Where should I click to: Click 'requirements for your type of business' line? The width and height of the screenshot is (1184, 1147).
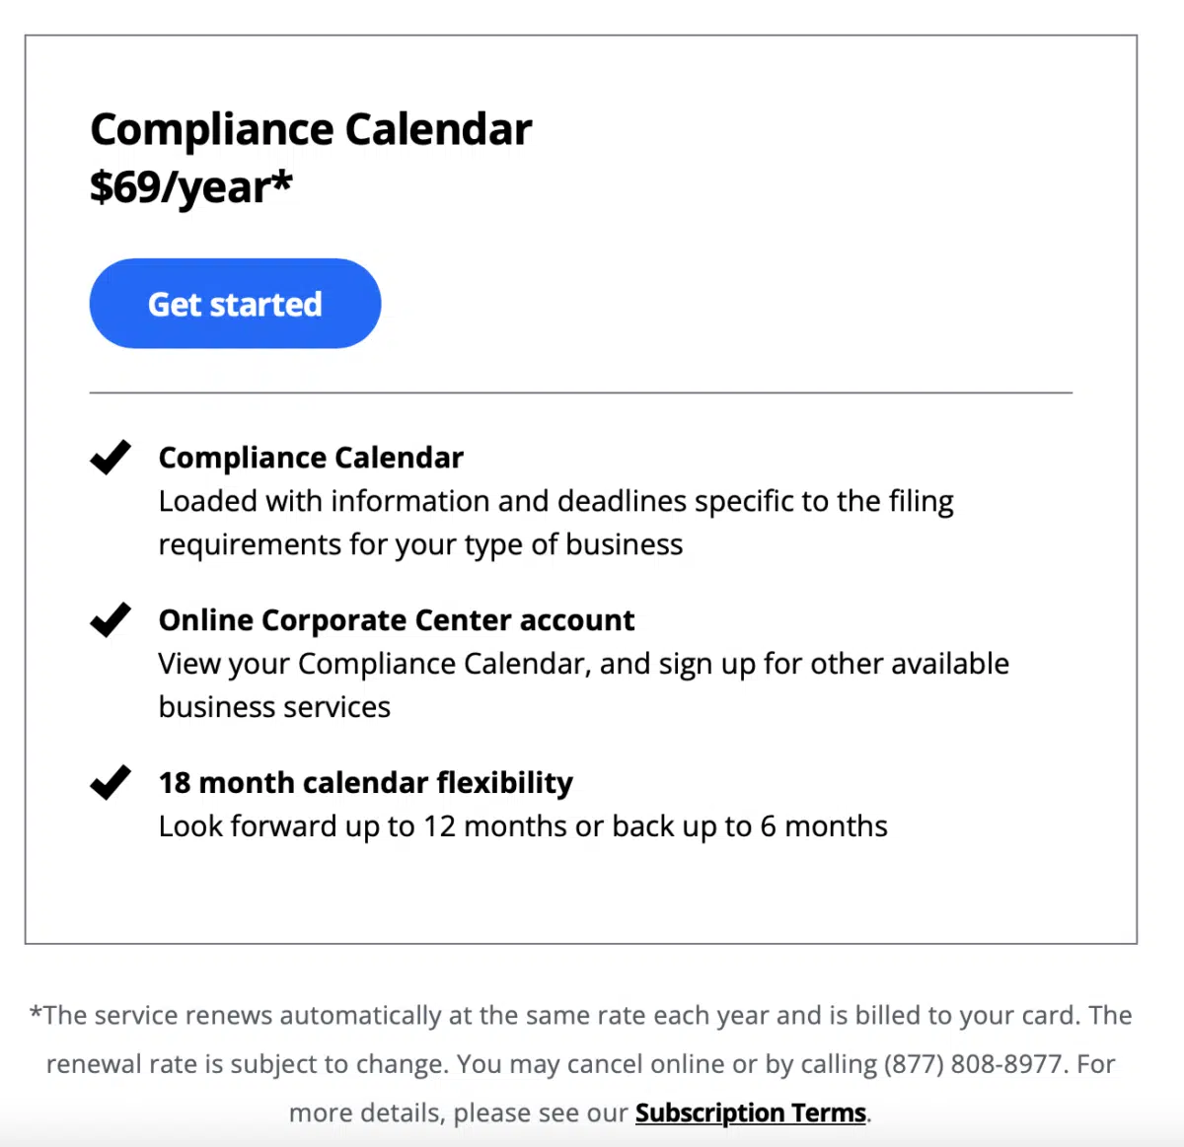click(420, 545)
